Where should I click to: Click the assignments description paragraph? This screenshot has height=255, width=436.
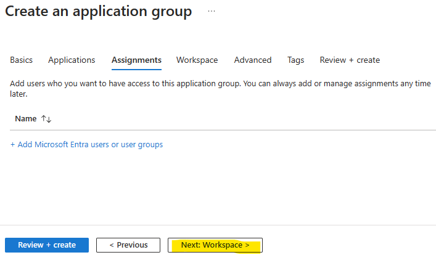pyautogui.click(x=220, y=89)
